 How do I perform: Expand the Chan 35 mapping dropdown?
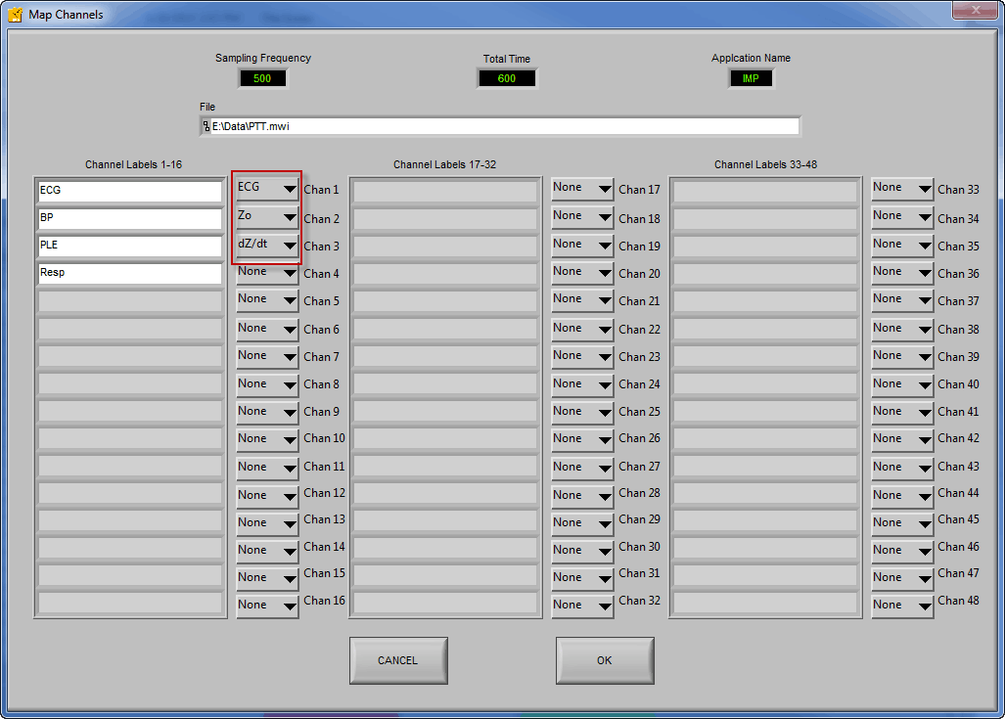click(x=902, y=246)
